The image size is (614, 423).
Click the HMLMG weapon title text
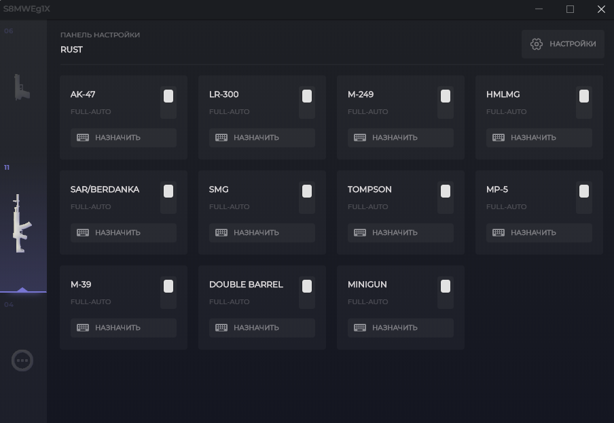(x=503, y=94)
